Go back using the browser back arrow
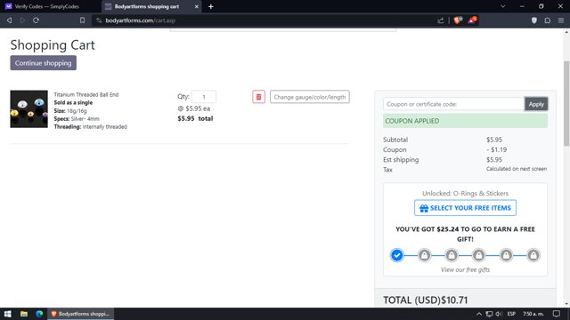The height and width of the screenshot is (320, 570). pyautogui.click(x=10, y=20)
